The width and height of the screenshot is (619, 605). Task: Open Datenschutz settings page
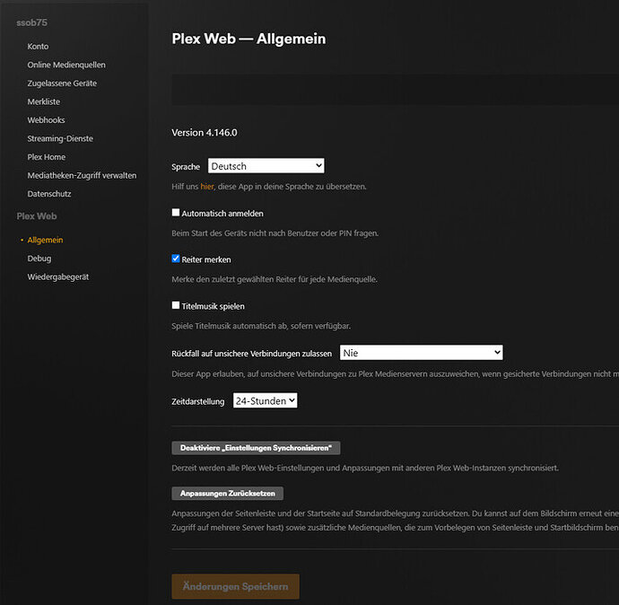(49, 194)
